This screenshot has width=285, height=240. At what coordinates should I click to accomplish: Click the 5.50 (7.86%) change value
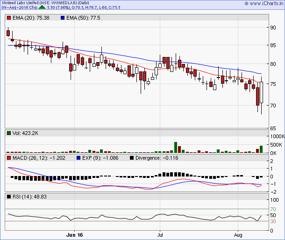58,7
